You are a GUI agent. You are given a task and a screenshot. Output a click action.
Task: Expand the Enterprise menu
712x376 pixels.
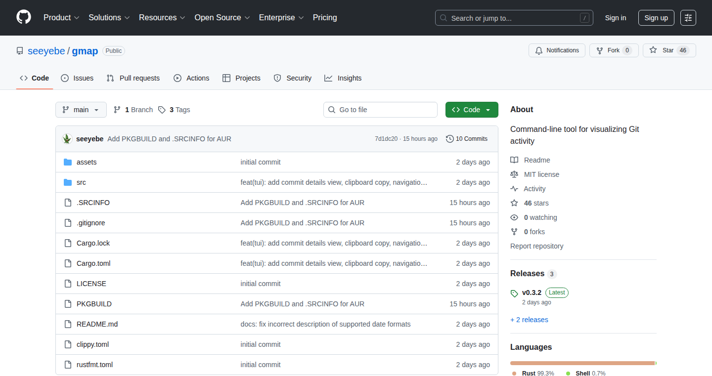click(281, 17)
